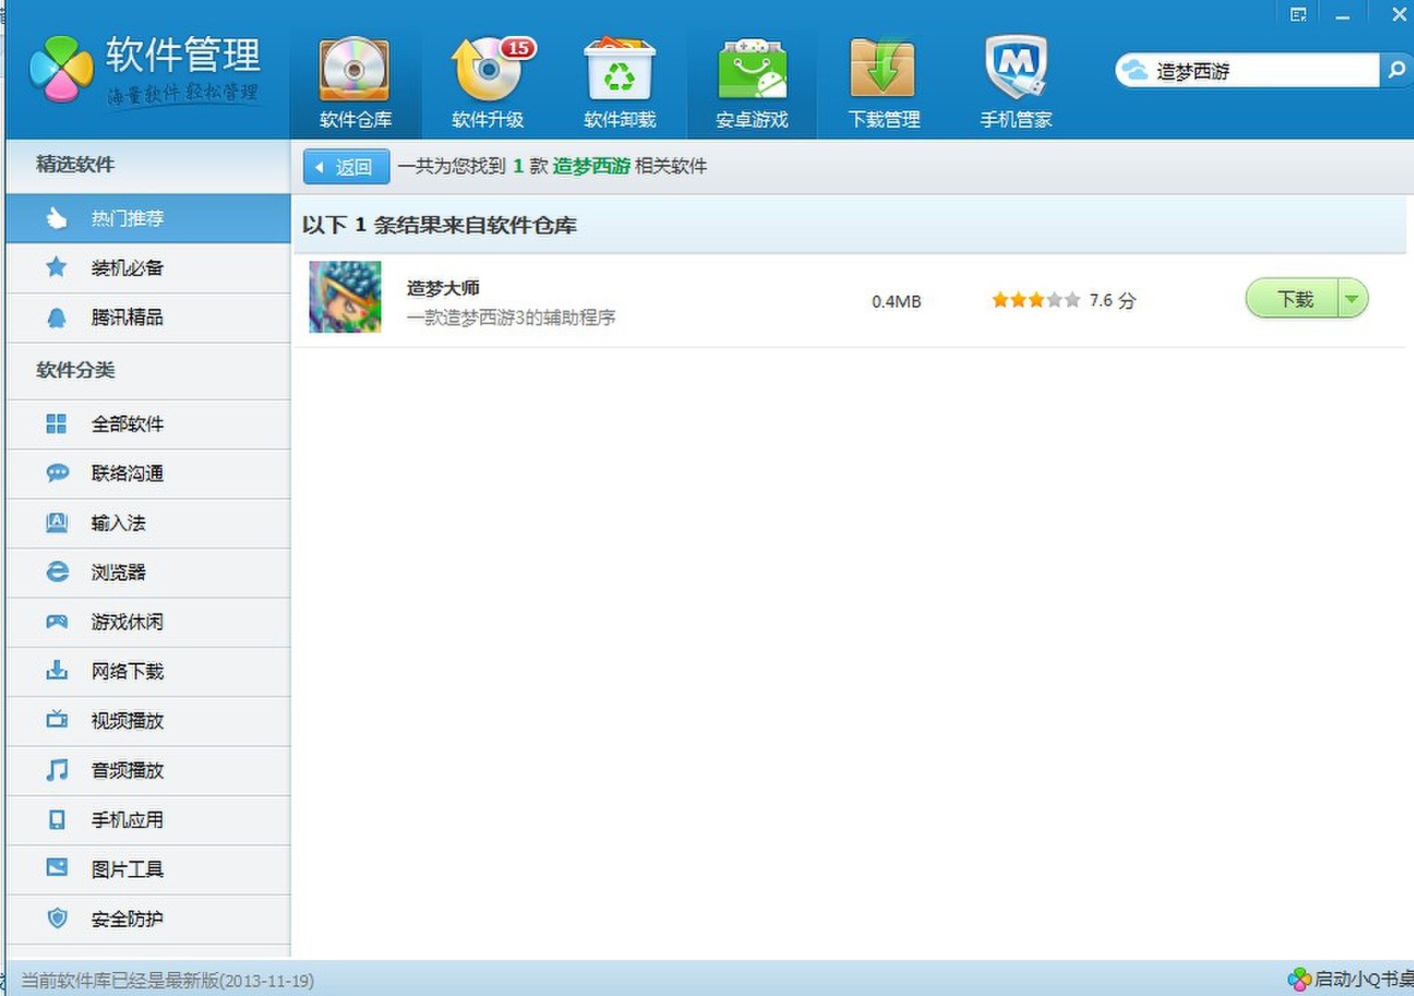Viewport: 1414px width, 996px height.
Task: Open the 安全防护 security category
Action: point(127,919)
